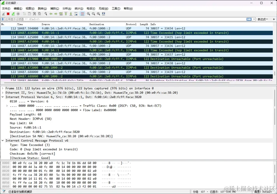Open the 帮助(H) menu

point(128,8)
